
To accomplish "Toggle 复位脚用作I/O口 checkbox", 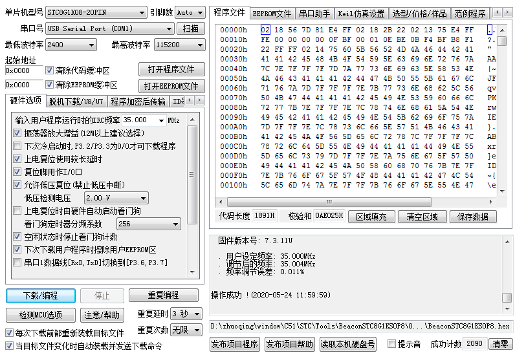I will coord(17,172).
